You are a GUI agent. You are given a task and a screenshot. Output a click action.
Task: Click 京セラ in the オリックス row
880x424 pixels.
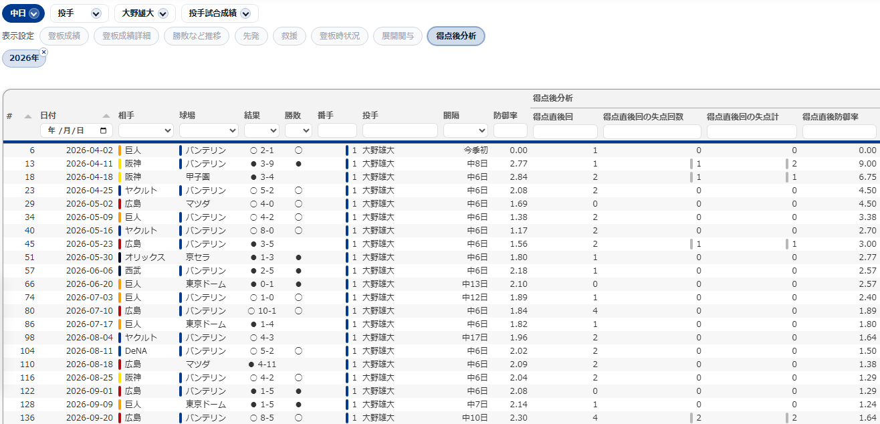[x=198, y=257]
